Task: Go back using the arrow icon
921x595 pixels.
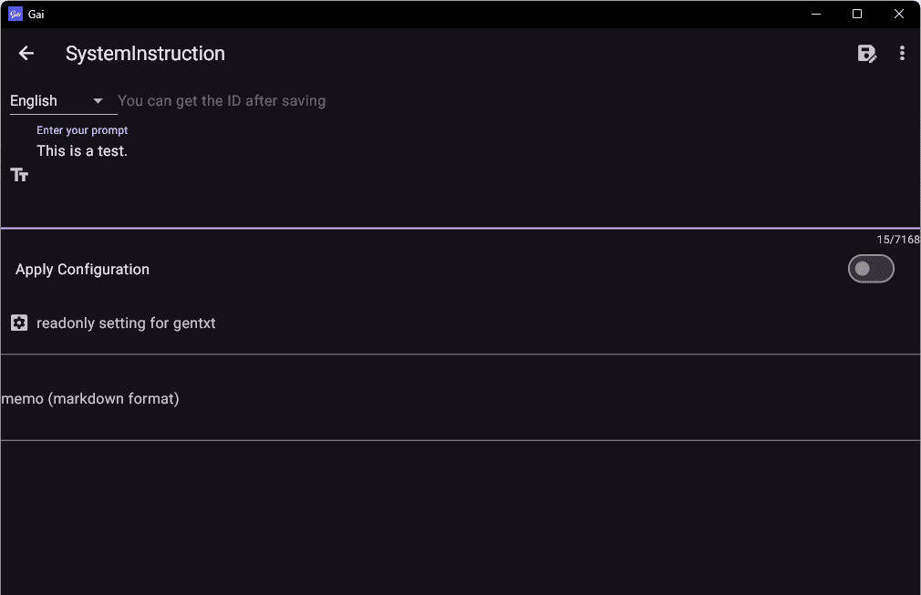Action: pyautogui.click(x=26, y=54)
